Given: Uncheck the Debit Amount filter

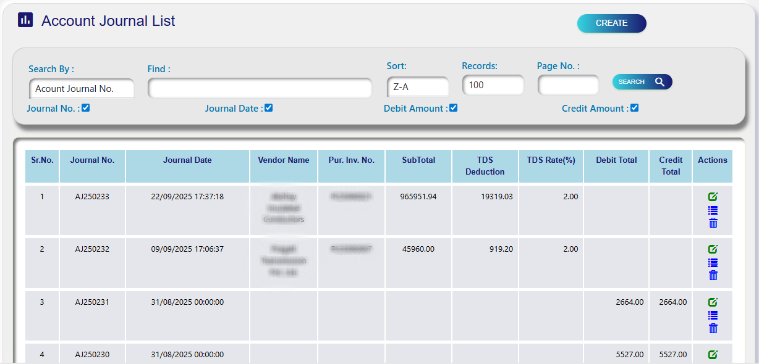Looking at the screenshot, I should click(x=453, y=107).
